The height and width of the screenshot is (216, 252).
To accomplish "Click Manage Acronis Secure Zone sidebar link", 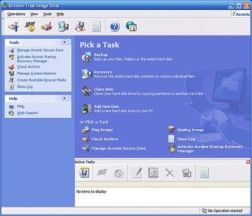I will (x=40, y=50).
